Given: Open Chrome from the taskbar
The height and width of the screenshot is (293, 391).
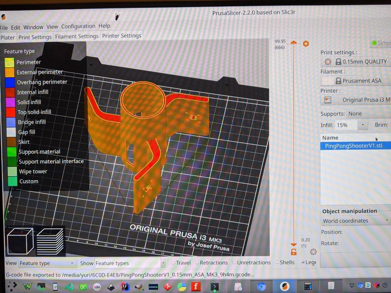Looking at the screenshot, I should click(x=261, y=286).
